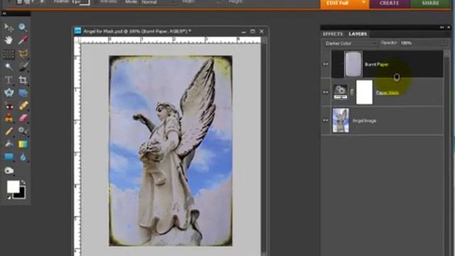The width and height of the screenshot is (455, 256).
Task: Collapse the Layers panel group
Action: 441,27
